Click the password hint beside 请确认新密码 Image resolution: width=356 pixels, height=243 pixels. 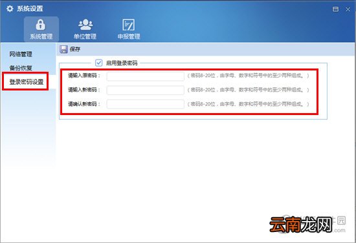point(248,104)
